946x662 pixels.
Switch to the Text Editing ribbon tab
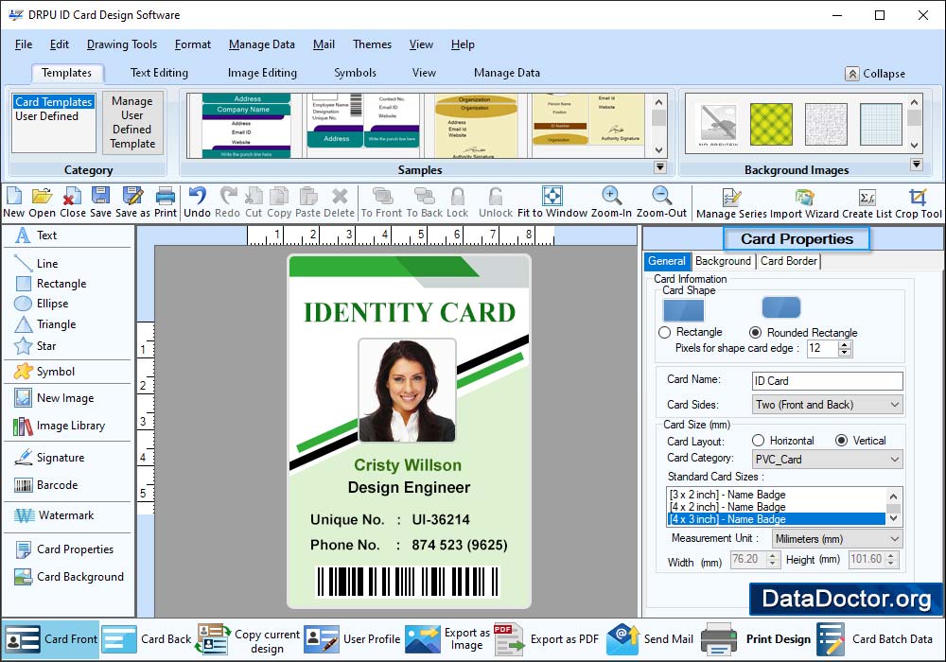159,73
